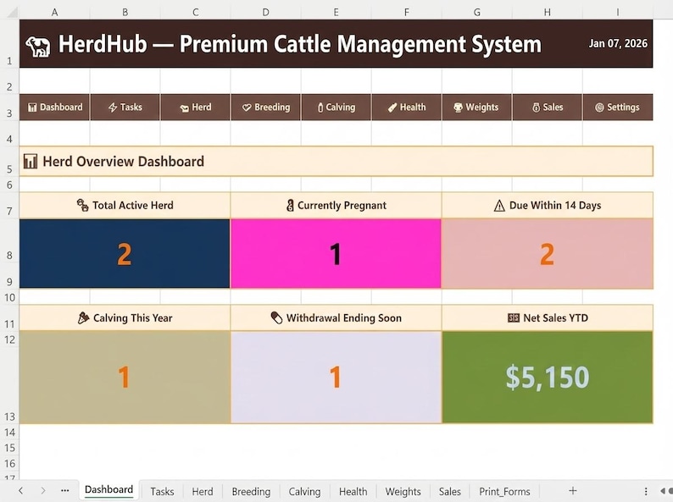Click the Calving bottle icon

pyautogui.click(x=320, y=108)
